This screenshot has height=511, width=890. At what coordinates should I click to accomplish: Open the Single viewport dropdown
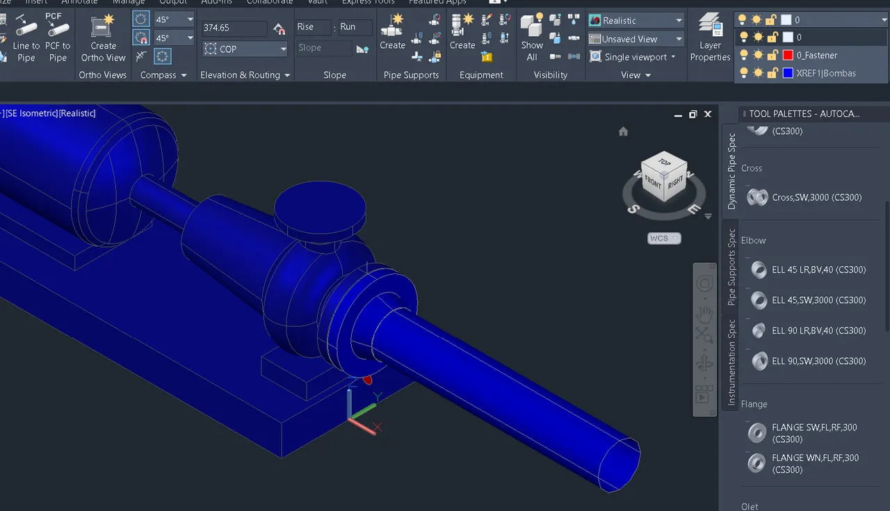(634, 57)
